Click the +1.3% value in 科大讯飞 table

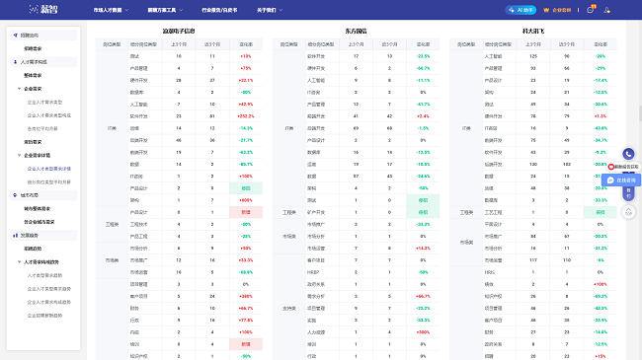pos(601,116)
